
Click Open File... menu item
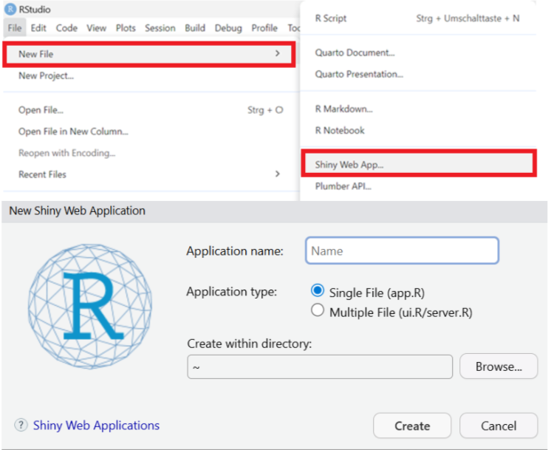(x=41, y=110)
